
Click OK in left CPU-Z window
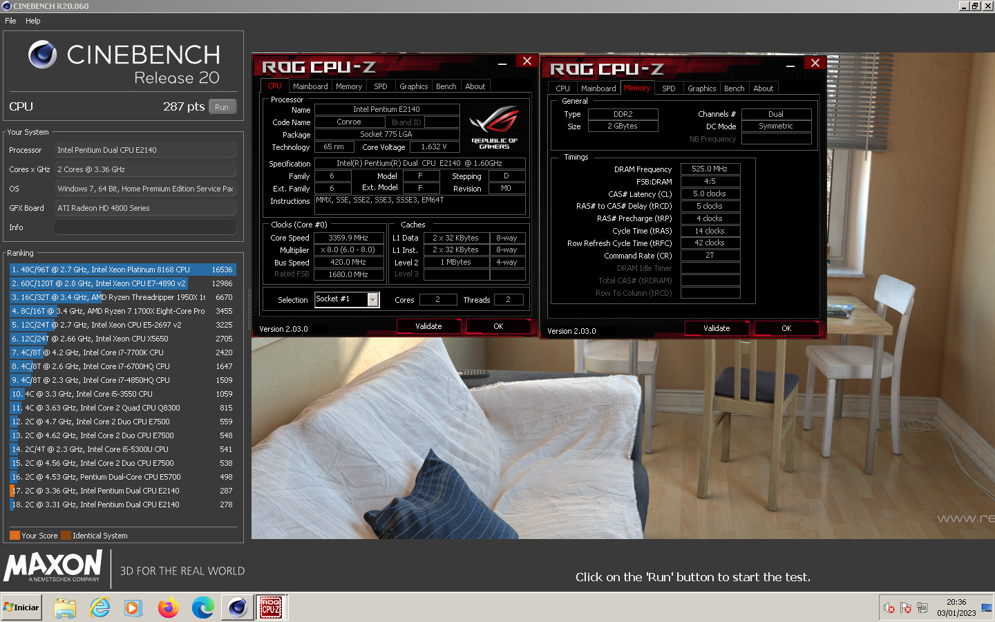[498, 326]
